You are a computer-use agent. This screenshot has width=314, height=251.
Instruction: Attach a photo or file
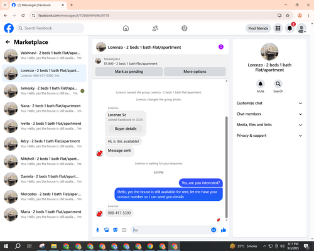[x=107, y=230]
